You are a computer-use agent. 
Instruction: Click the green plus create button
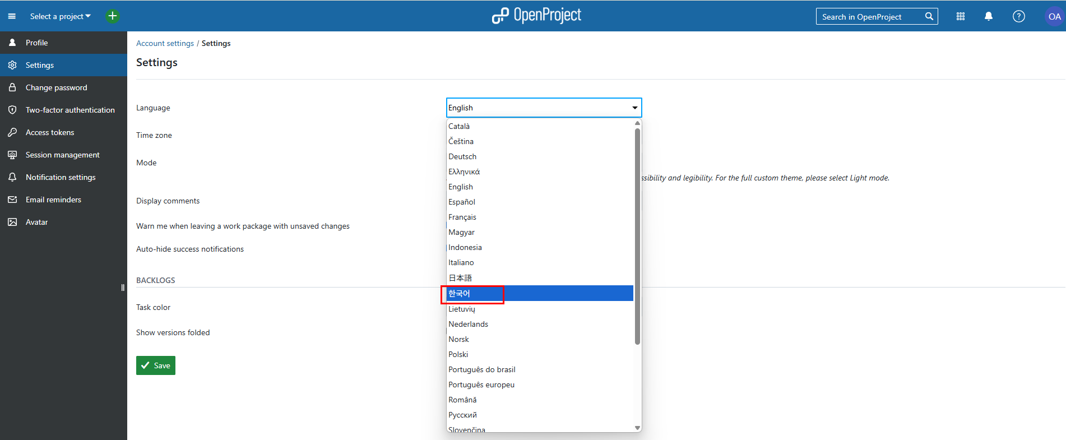coord(113,16)
